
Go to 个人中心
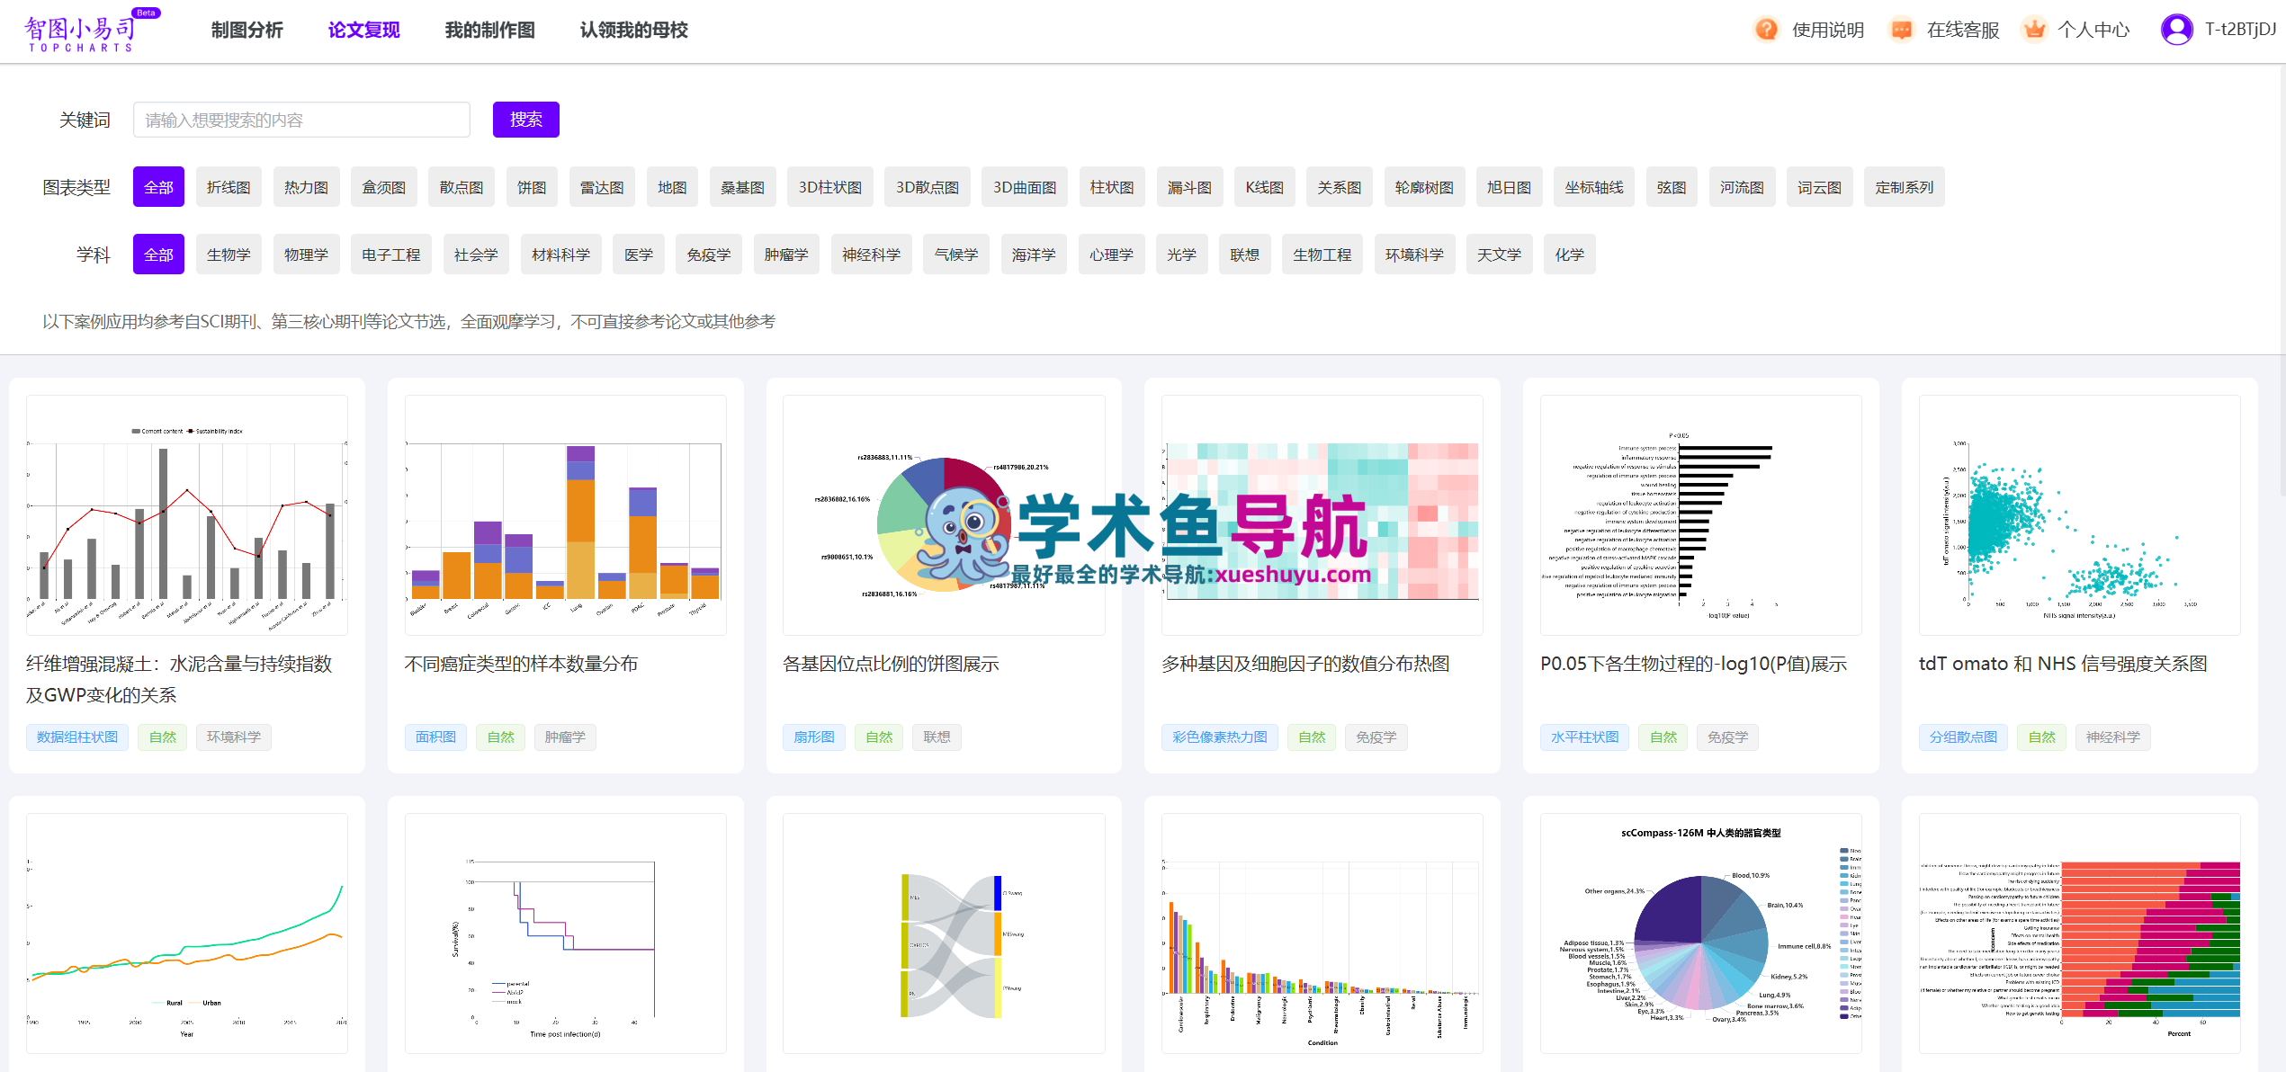pyautogui.click(x=2093, y=30)
